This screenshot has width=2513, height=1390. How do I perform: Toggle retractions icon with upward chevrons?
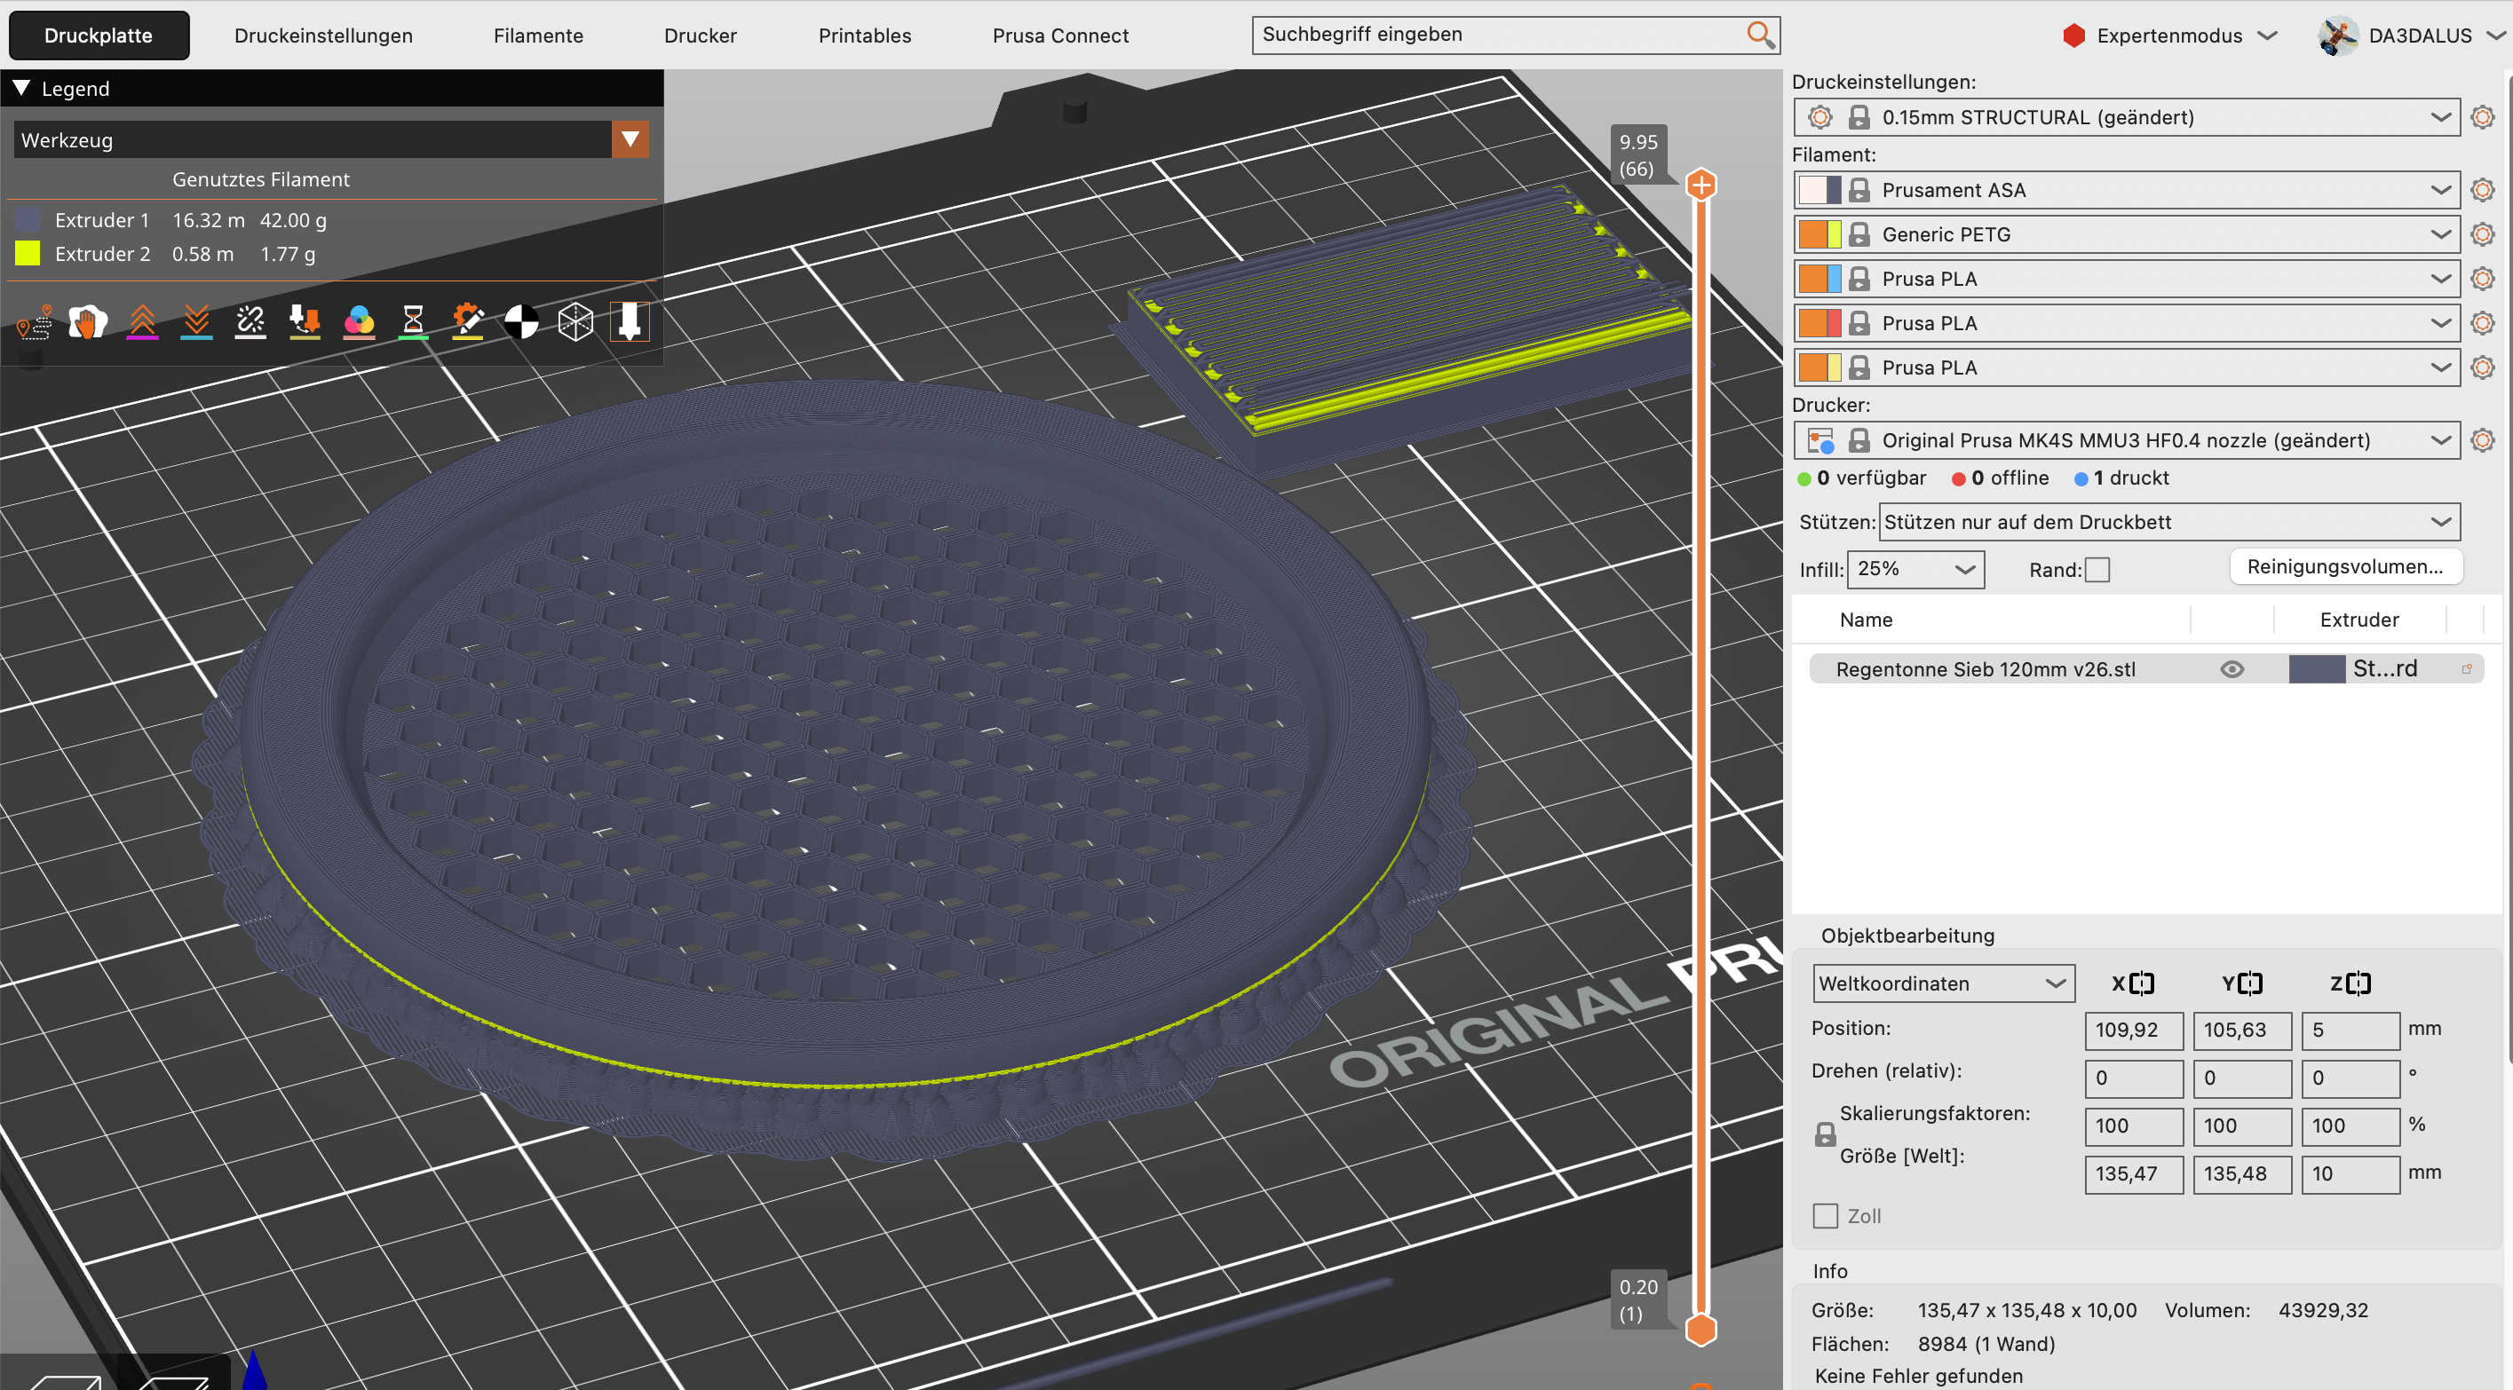click(142, 322)
